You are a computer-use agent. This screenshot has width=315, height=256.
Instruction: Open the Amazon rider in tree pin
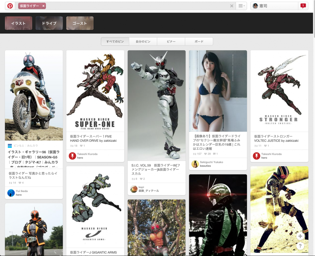157,227
